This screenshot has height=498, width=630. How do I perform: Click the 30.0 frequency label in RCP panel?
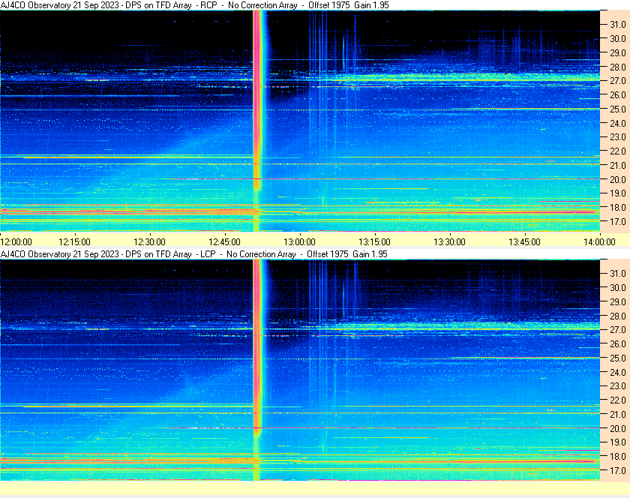coord(618,38)
